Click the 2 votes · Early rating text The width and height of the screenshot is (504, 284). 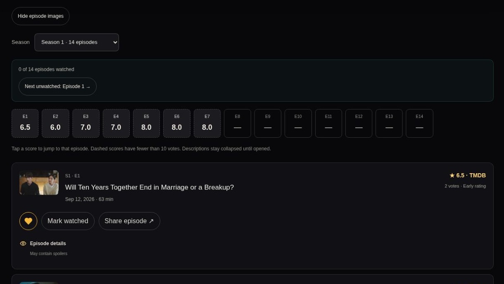[465, 186]
